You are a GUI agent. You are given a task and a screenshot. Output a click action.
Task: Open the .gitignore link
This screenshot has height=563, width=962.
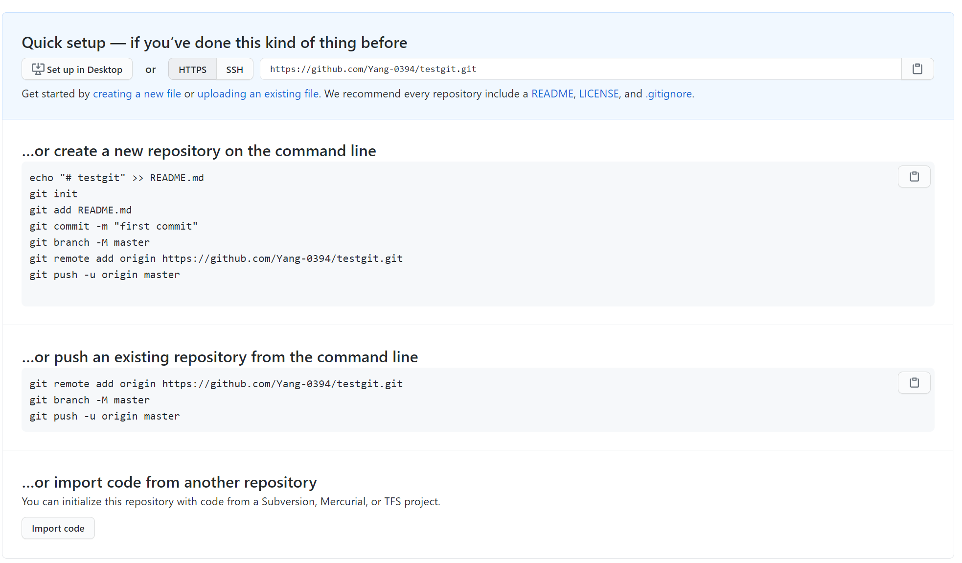click(668, 94)
